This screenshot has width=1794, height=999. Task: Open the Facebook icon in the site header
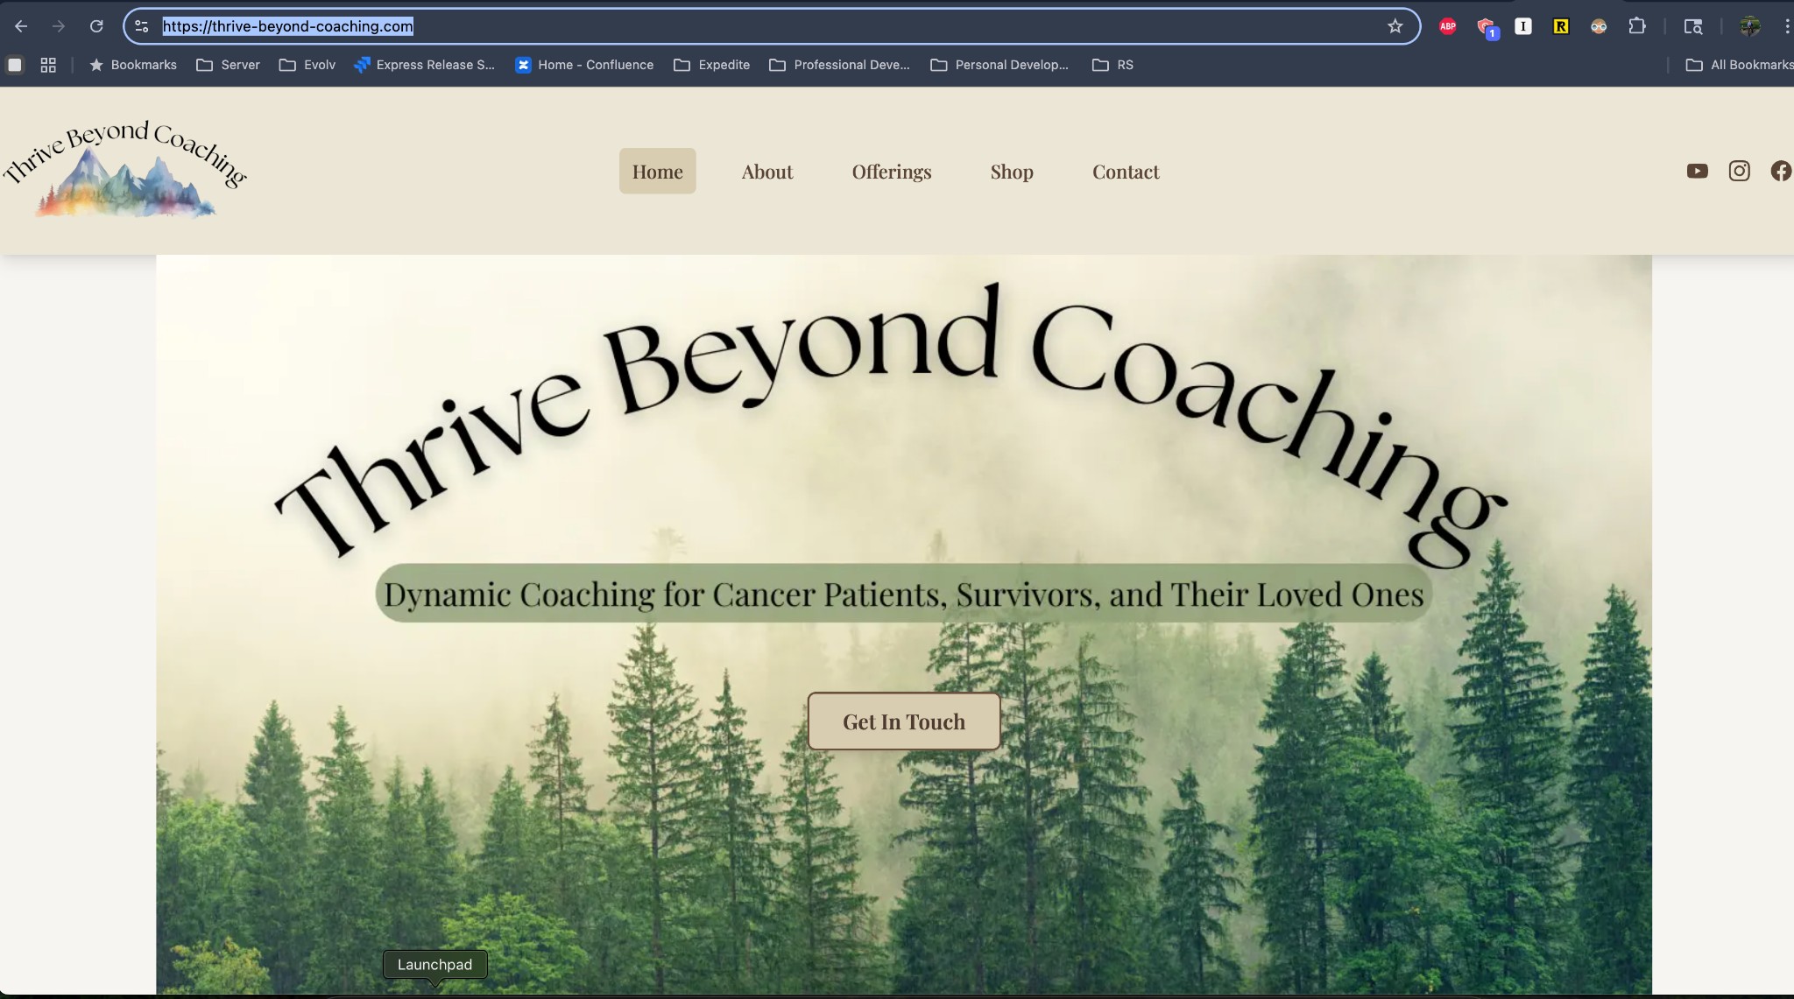(1780, 171)
